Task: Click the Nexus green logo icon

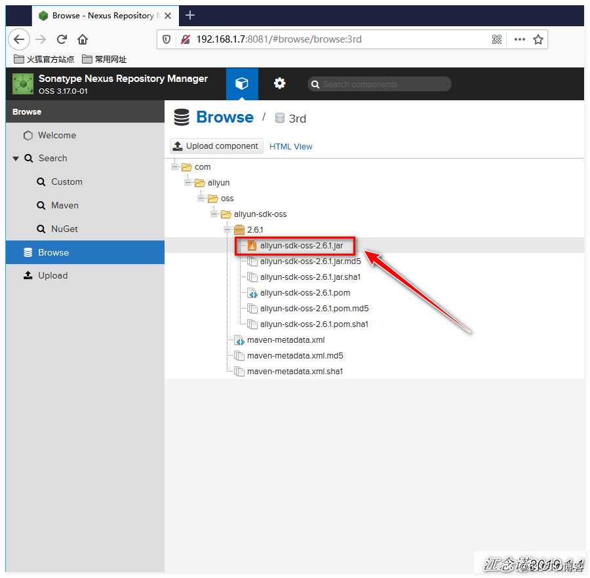Action: coord(23,83)
